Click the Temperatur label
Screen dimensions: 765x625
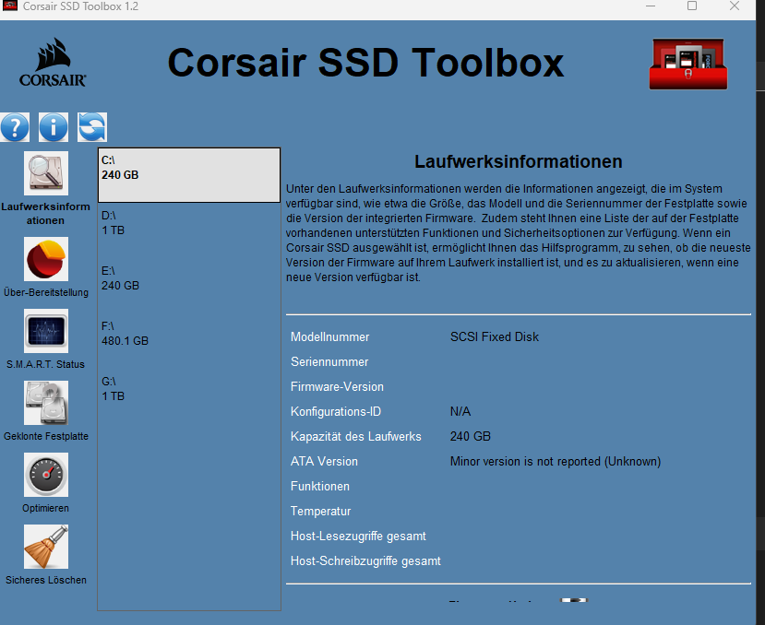pos(320,511)
